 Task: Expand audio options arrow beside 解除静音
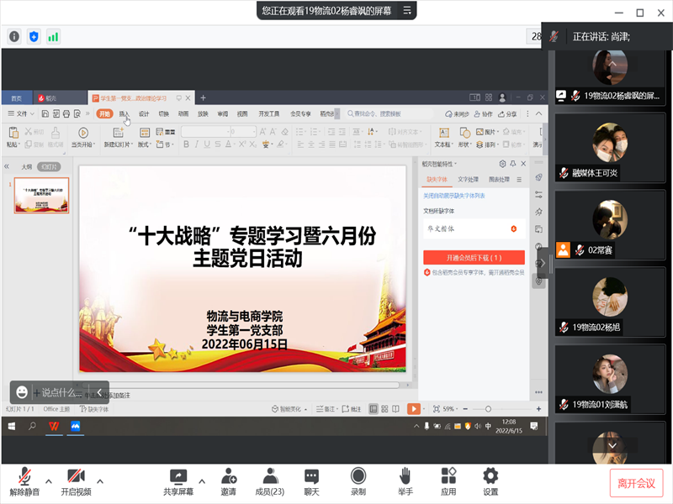49,481
